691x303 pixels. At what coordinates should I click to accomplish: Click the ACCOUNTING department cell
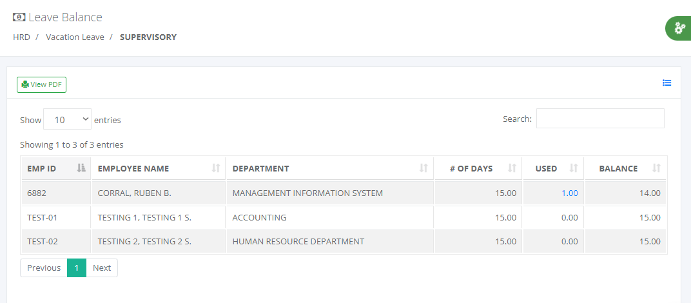(329, 217)
